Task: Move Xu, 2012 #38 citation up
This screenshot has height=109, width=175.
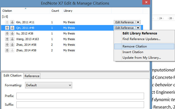Action: (7, 33)
